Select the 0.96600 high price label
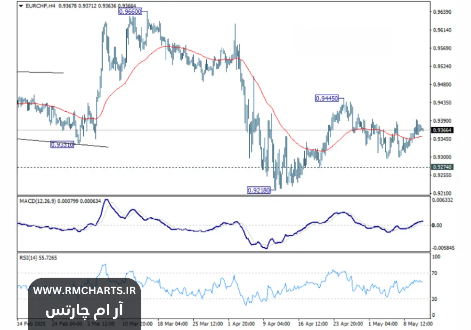This screenshot has width=471, height=330. coord(131,11)
